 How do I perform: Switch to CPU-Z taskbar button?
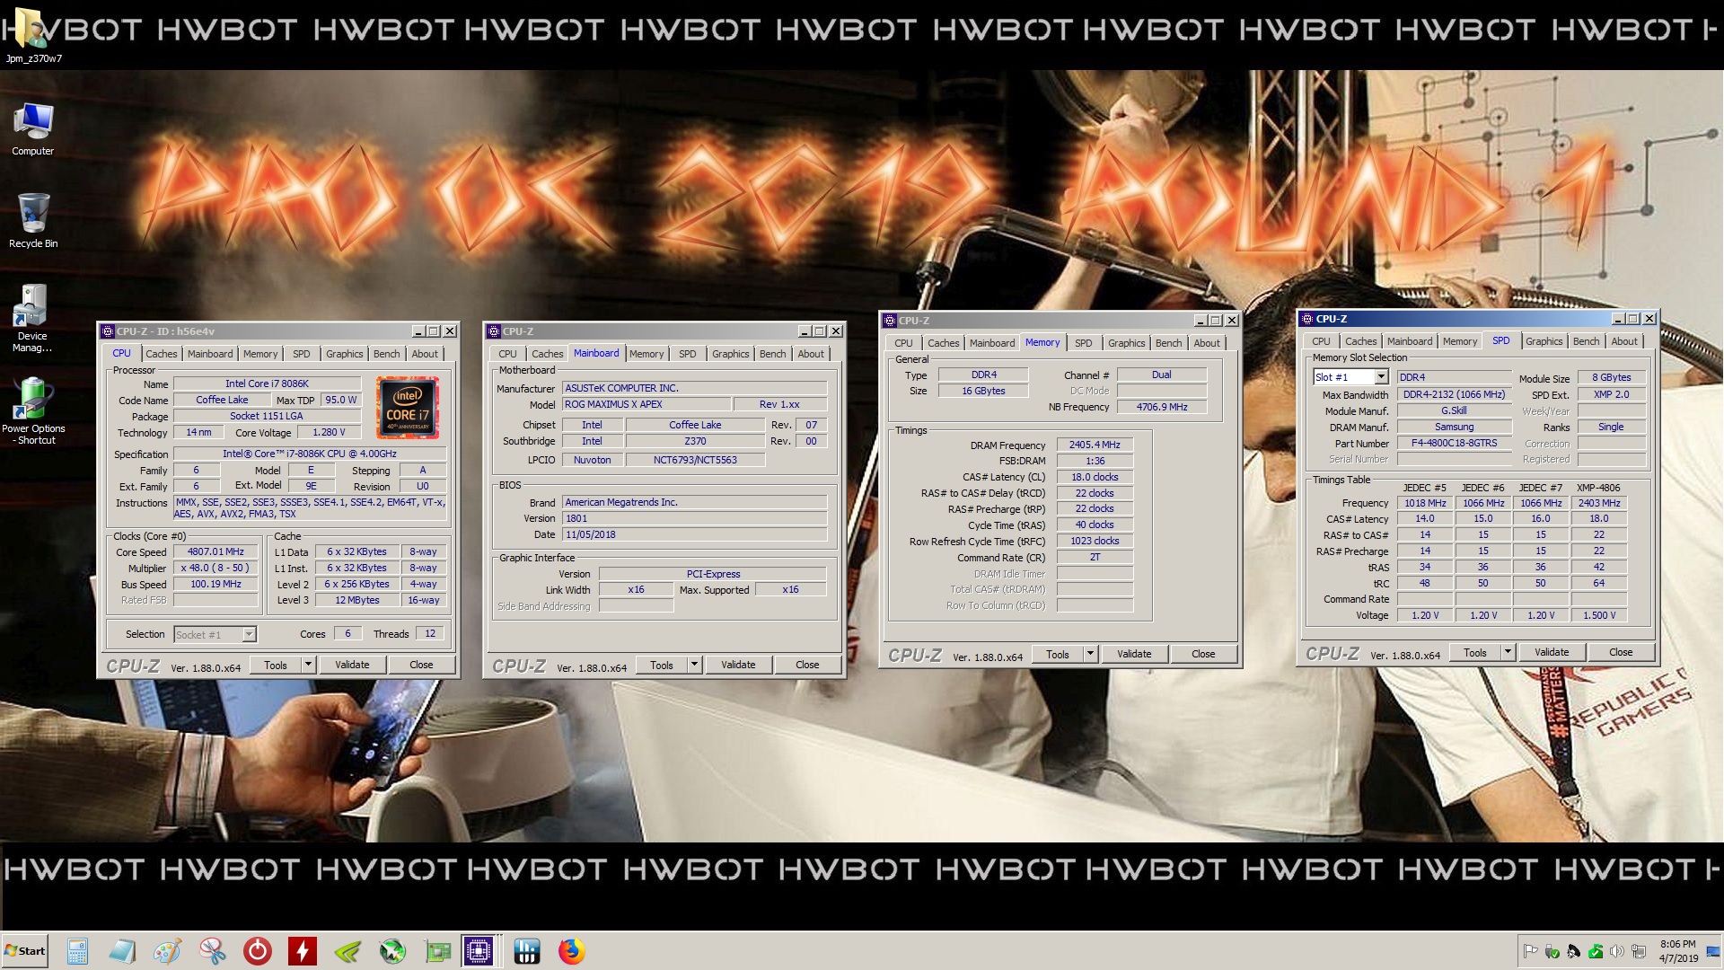pos(479,951)
